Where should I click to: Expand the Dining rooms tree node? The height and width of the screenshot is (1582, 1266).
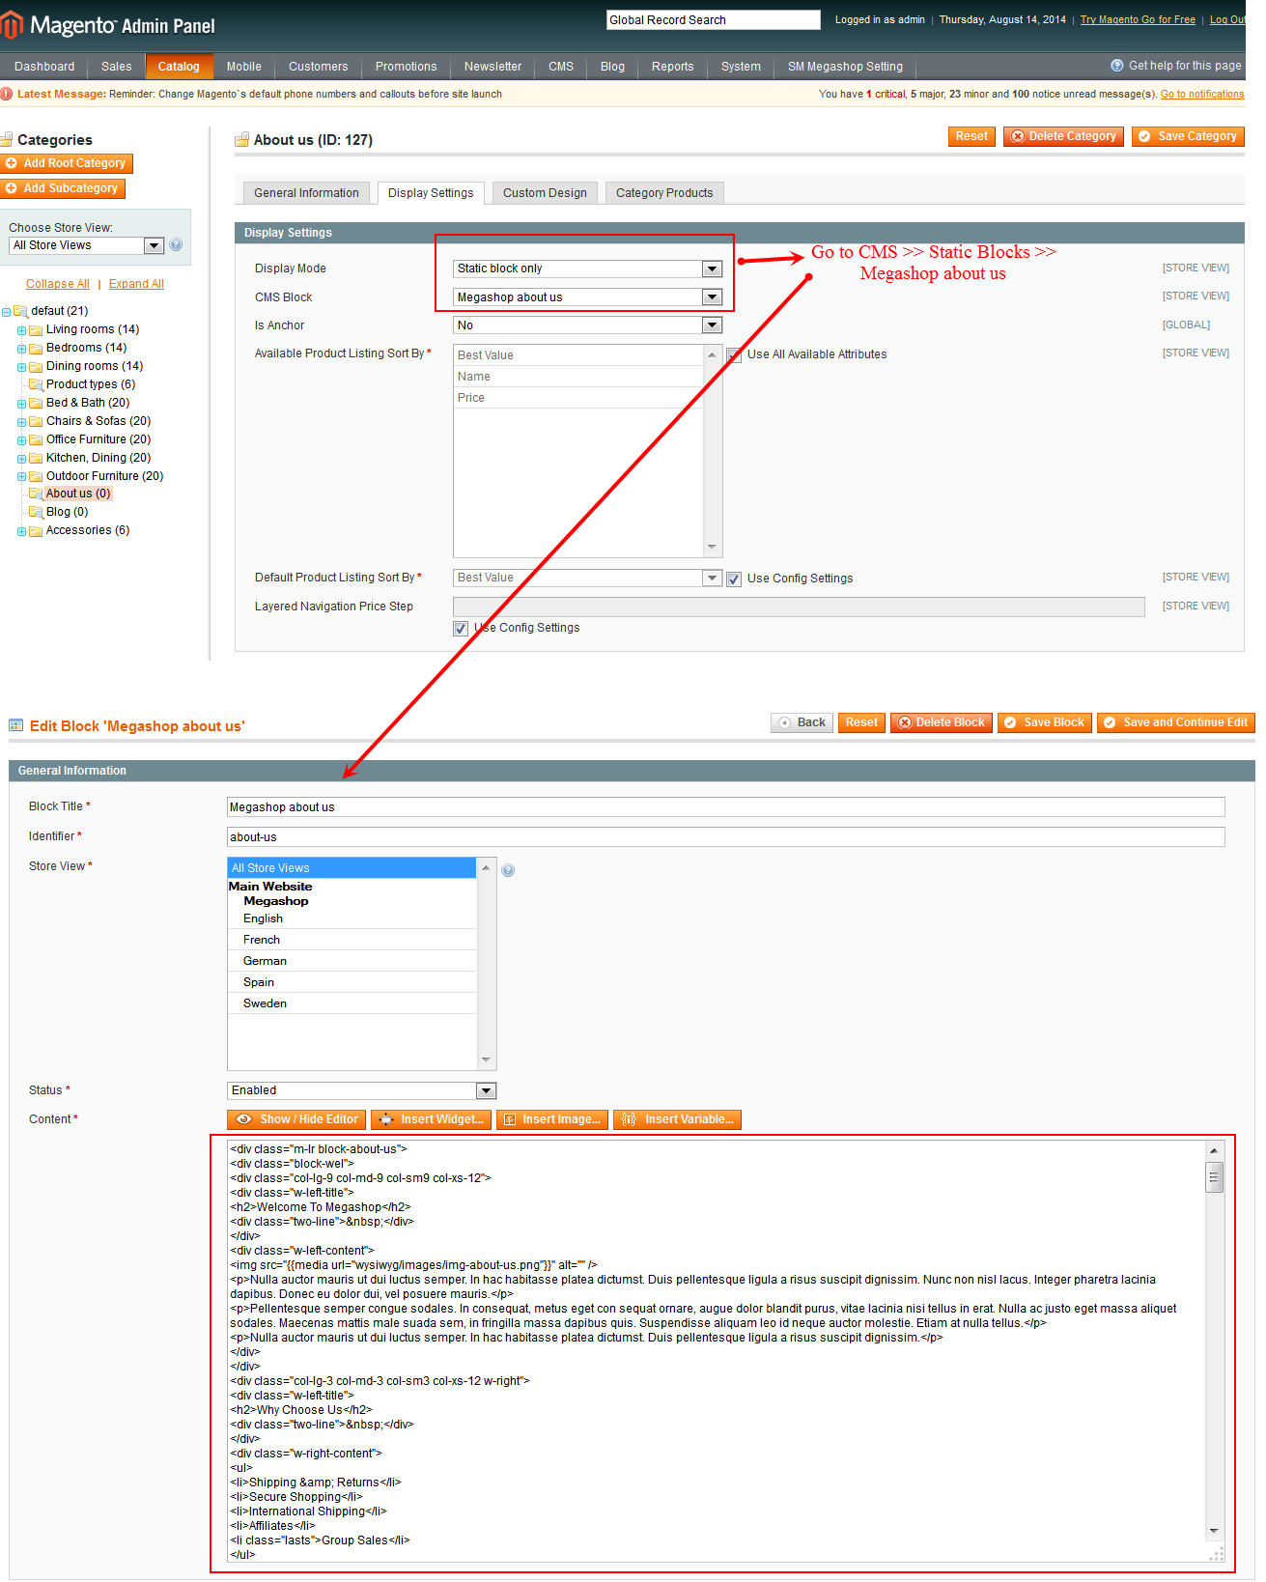[x=21, y=367]
